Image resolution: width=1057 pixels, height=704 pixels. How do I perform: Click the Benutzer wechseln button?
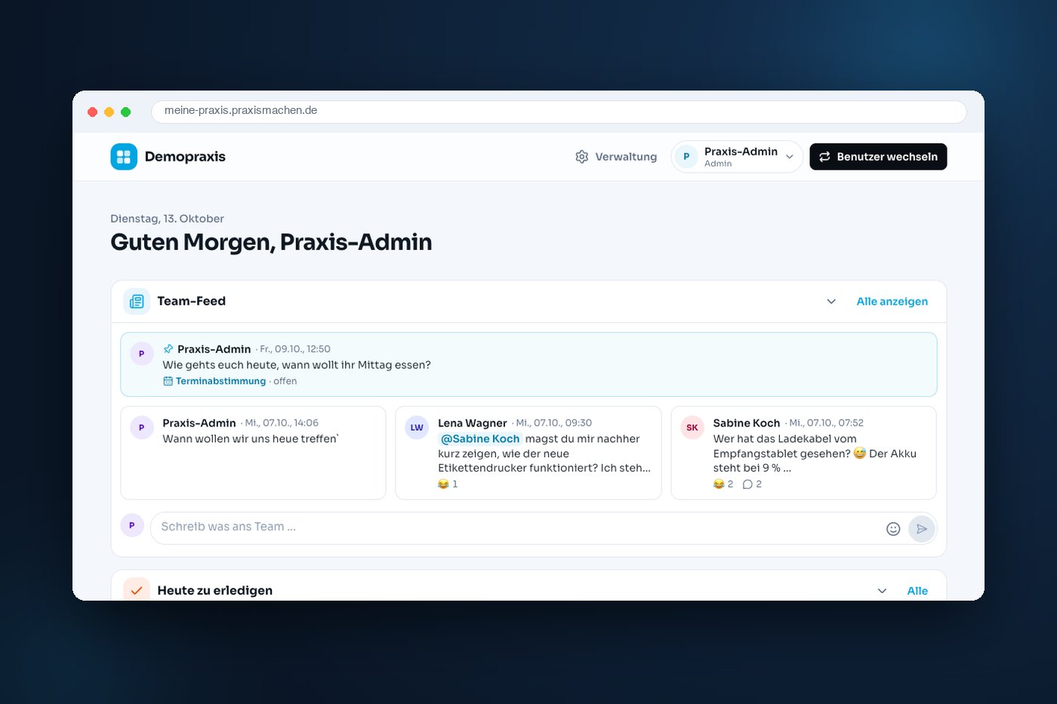click(x=878, y=157)
